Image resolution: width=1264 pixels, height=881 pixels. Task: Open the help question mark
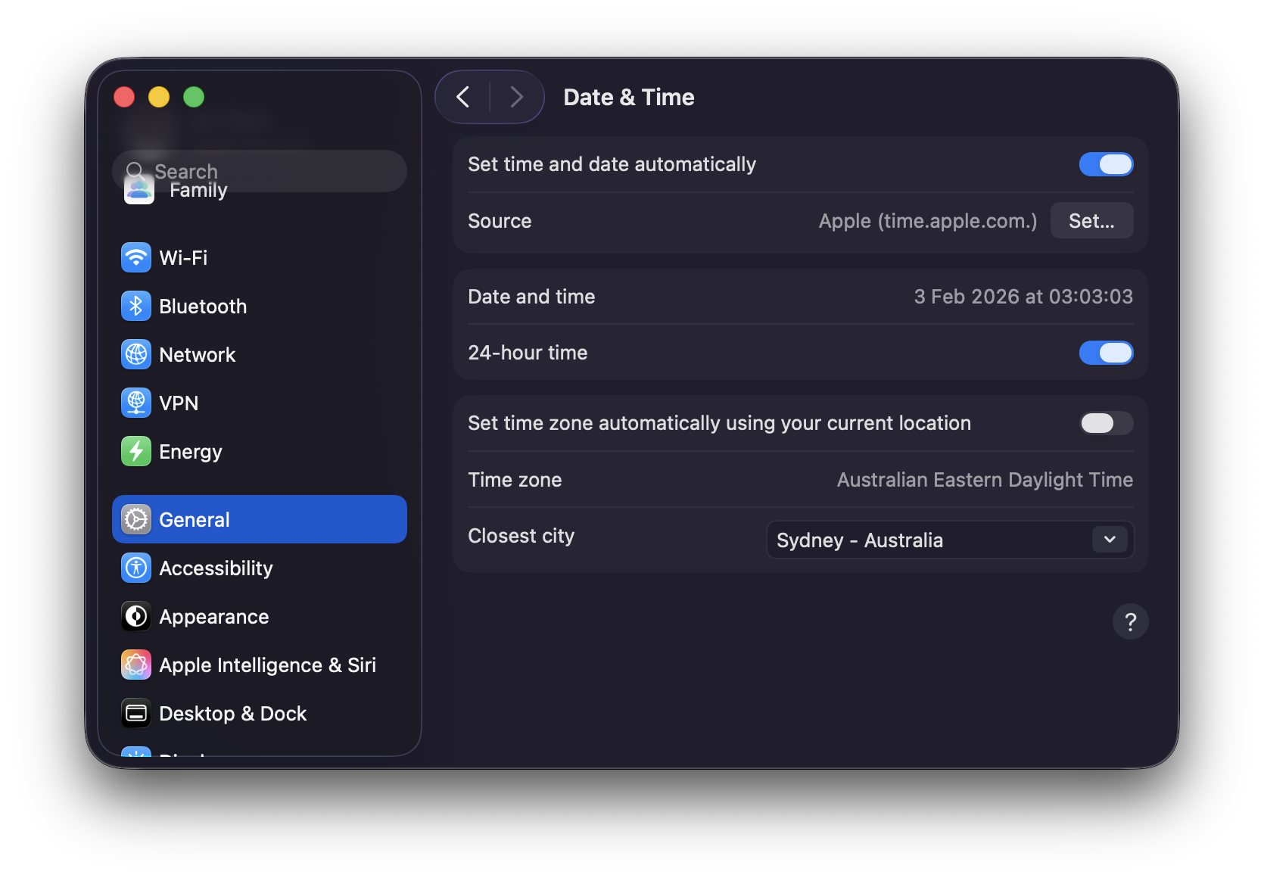pyautogui.click(x=1130, y=621)
